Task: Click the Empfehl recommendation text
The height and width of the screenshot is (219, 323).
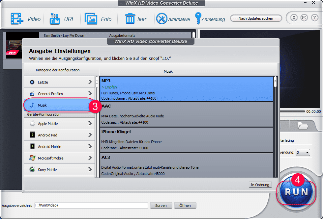Action: 109,87
